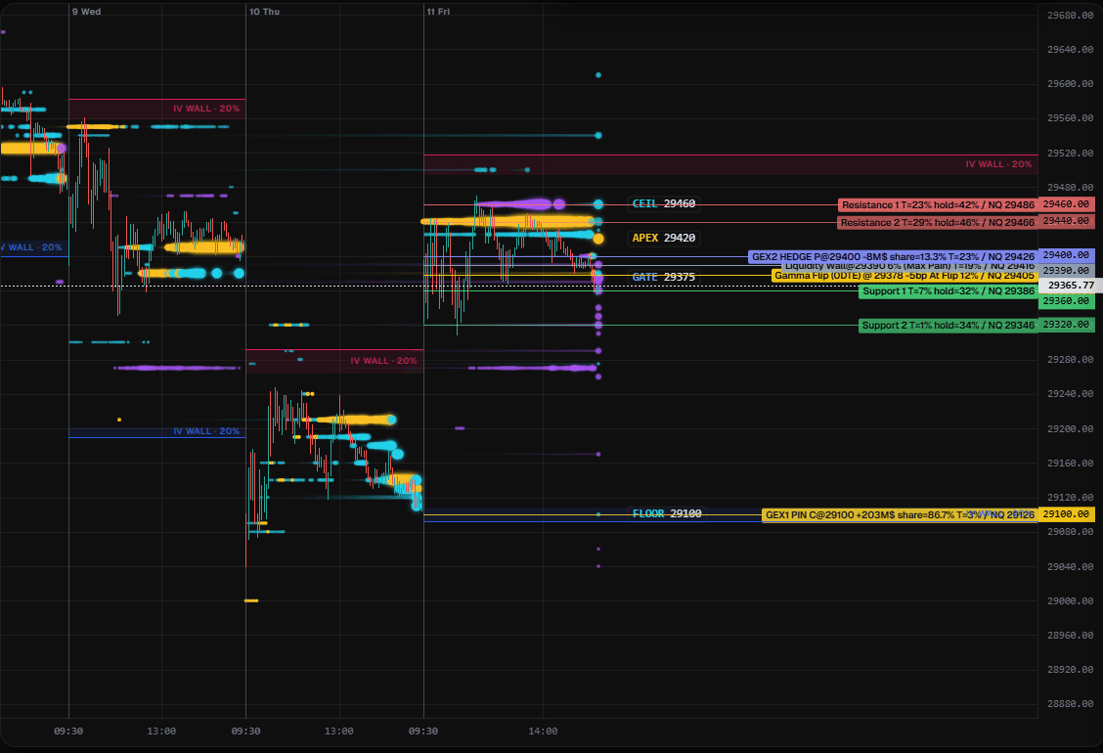Click the 10 Thu date label
Image resolution: width=1103 pixels, height=753 pixels.
click(x=264, y=12)
